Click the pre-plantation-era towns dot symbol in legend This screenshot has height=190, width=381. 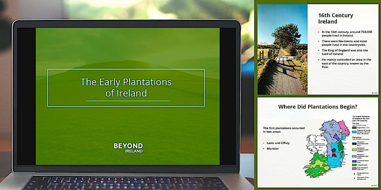354,173
